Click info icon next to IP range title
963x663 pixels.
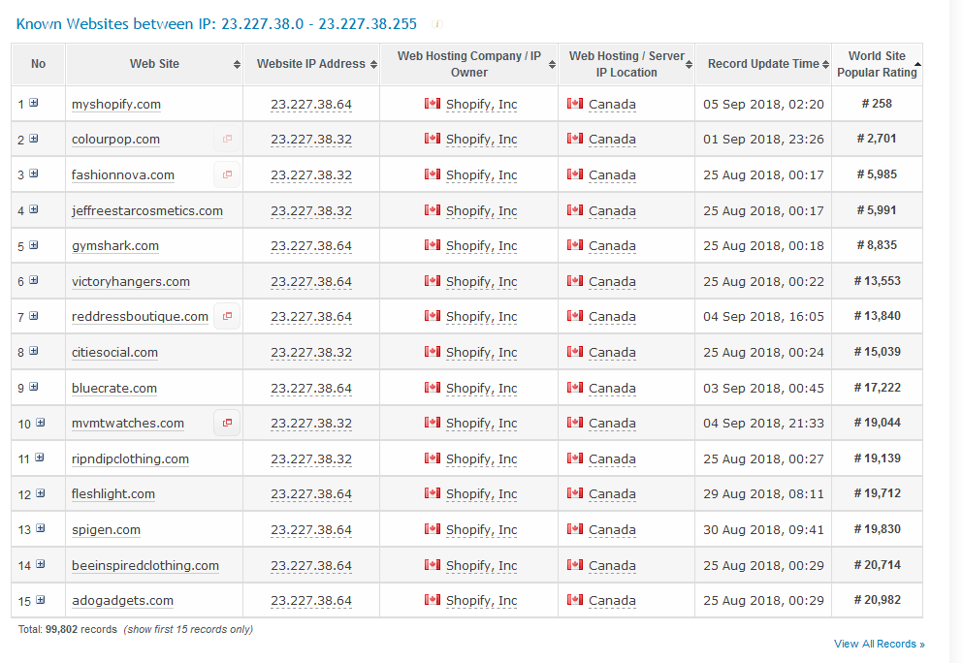[437, 24]
